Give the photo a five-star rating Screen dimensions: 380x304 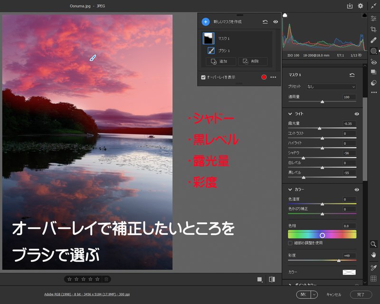coord(97,279)
